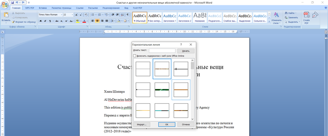Viewport: 328px width, 136px height.
Task: Open the Times New Roman font dropdown
Action: tap(62, 15)
